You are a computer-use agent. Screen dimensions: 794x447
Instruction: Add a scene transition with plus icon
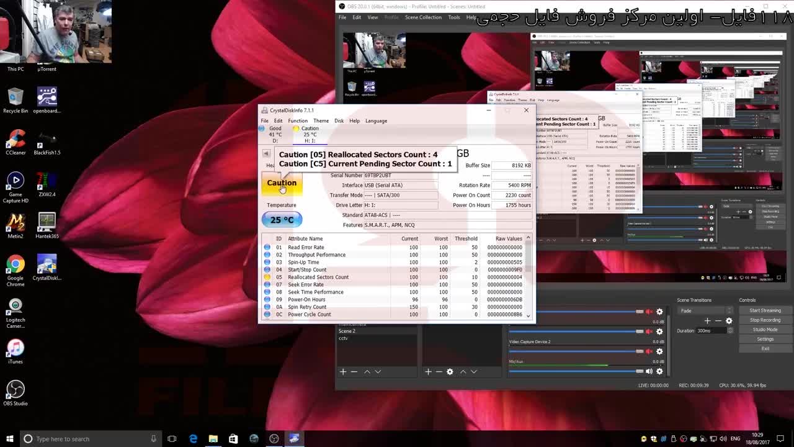[707, 320]
